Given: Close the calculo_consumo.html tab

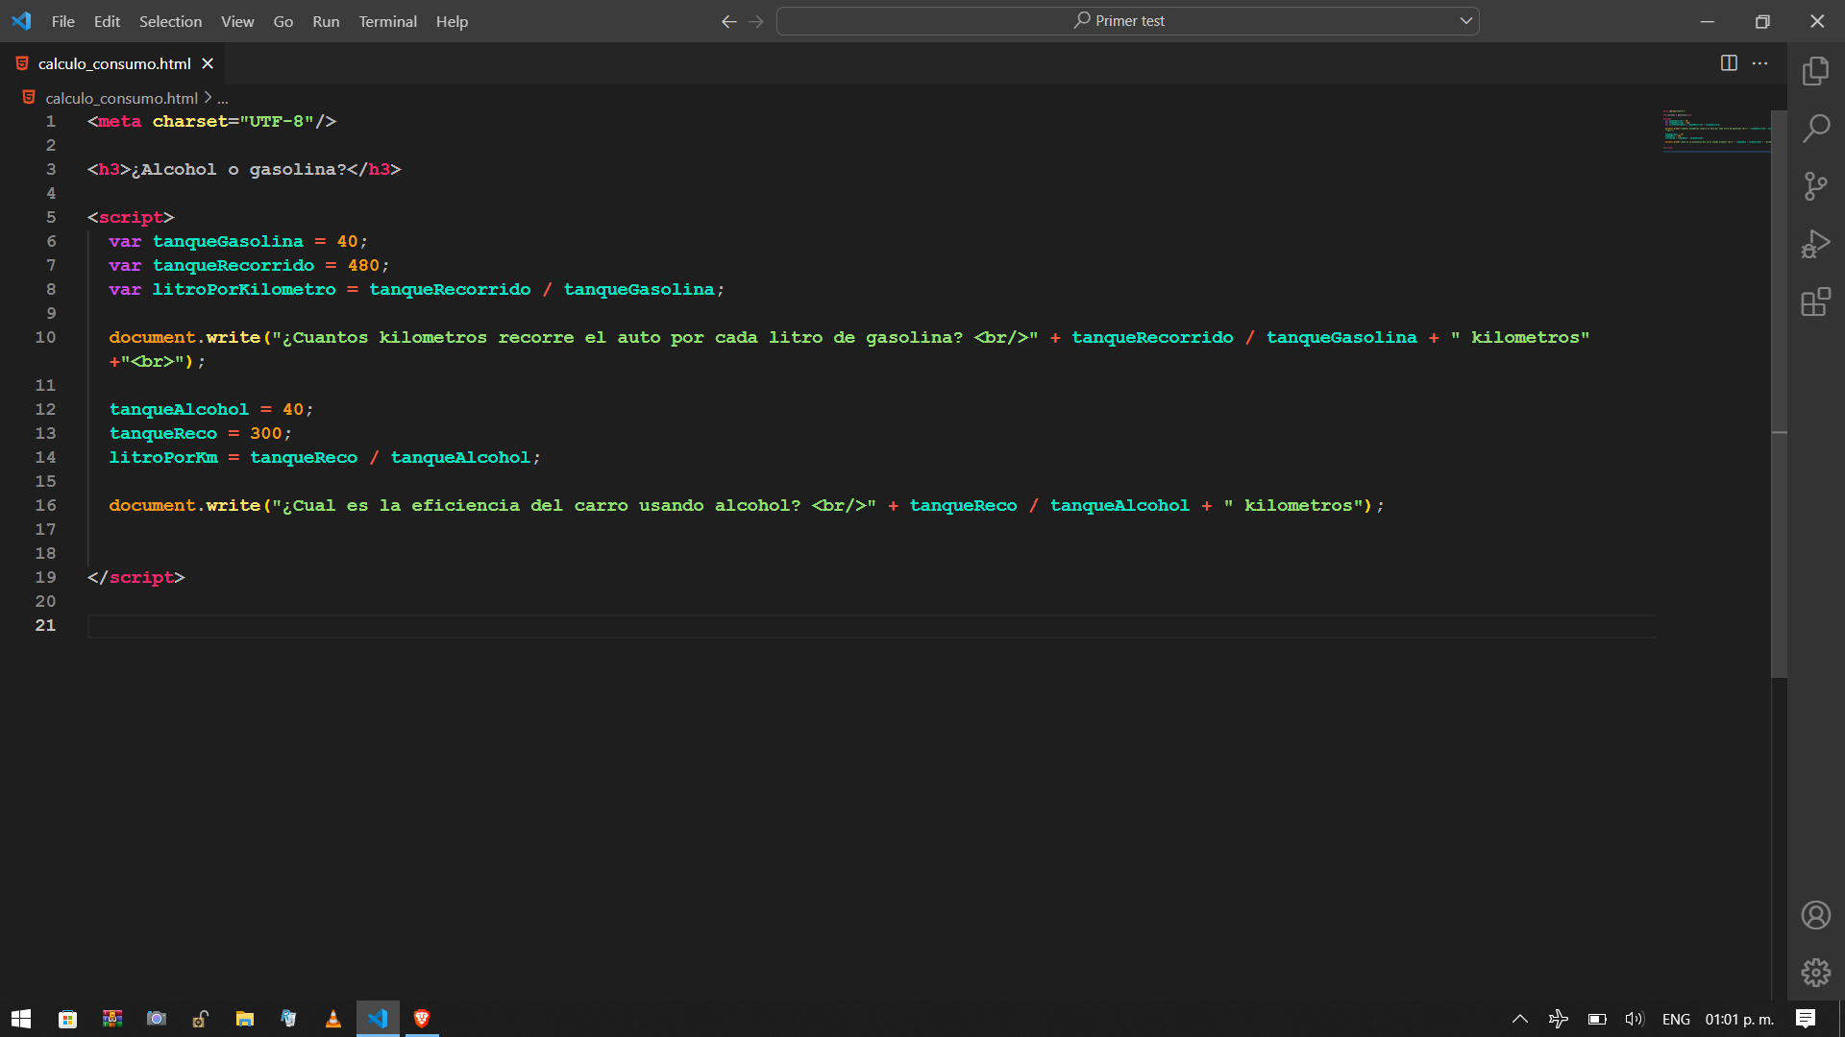Looking at the screenshot, I should coord(208,63).
